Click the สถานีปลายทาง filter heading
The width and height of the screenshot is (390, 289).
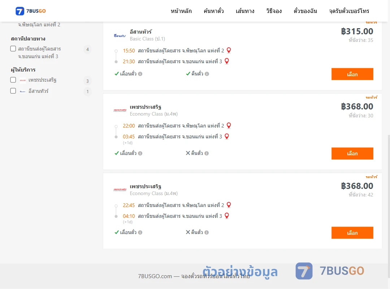coord(28,39)
